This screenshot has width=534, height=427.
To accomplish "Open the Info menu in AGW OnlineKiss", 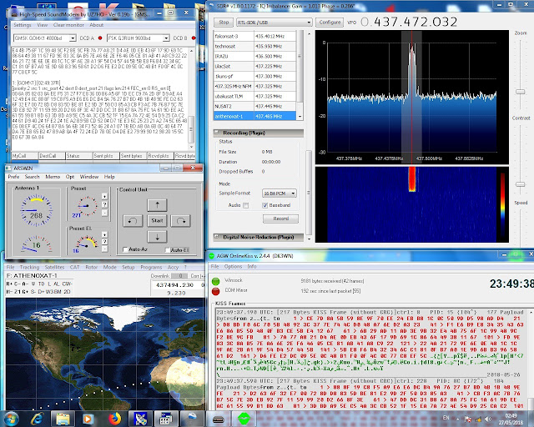I will [252, 266].
